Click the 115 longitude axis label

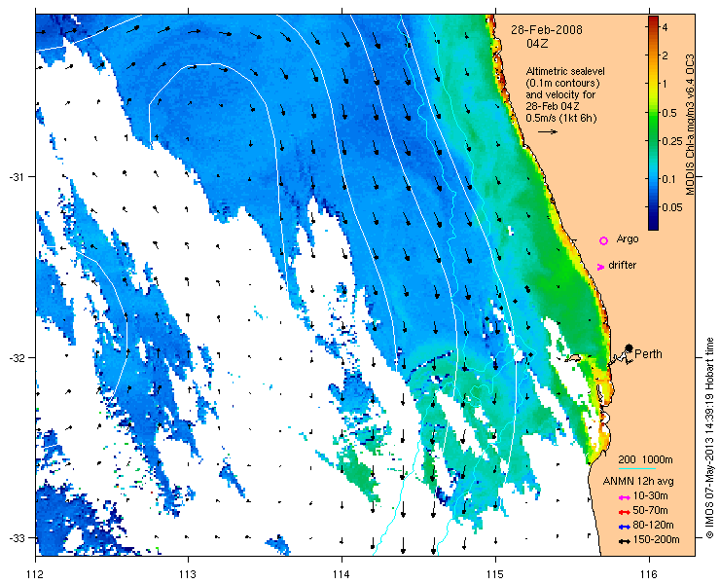(x=495, y=574)
